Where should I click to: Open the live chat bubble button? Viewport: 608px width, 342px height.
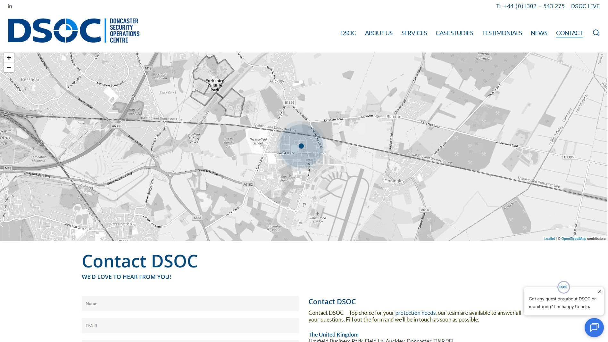click(x=594, y=327)
